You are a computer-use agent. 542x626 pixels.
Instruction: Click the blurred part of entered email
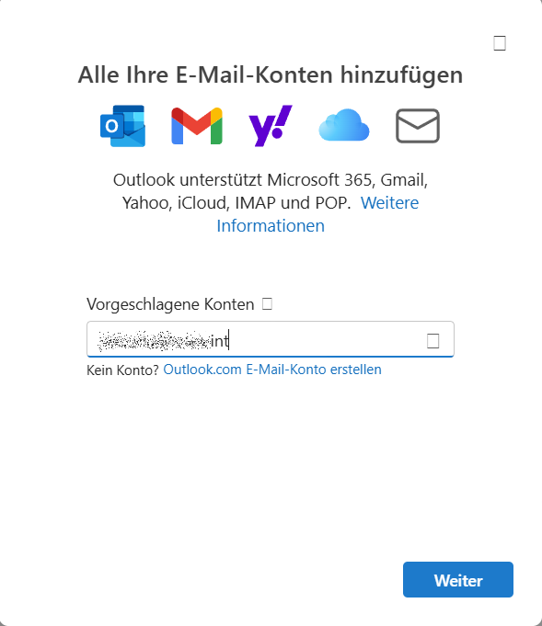(x=155, y=341)
